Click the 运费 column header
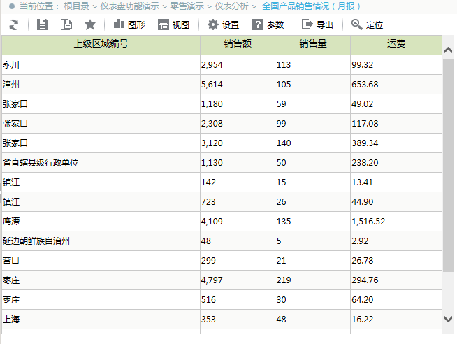This screenshot has height=344, width=457. [x=396, y=44]
